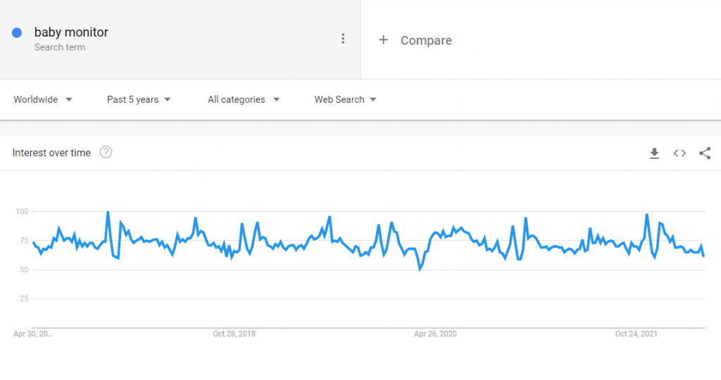Click the Oct 28, 2018 axis label
This screenshot has width=721, height=380.
pyautogui.click(x=234, y=334)
